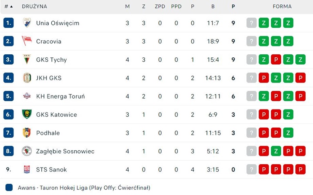This screenshot has width=313, height=195.
Task: Click the GKS Tychy team logo
Action: tap(27, 59)
